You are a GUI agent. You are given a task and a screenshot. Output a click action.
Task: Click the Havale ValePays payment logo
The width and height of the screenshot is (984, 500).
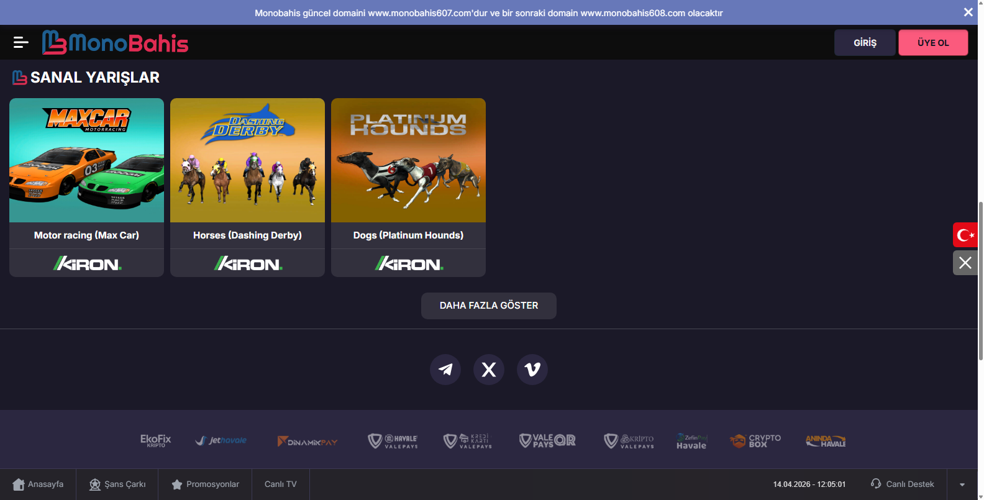393,441
